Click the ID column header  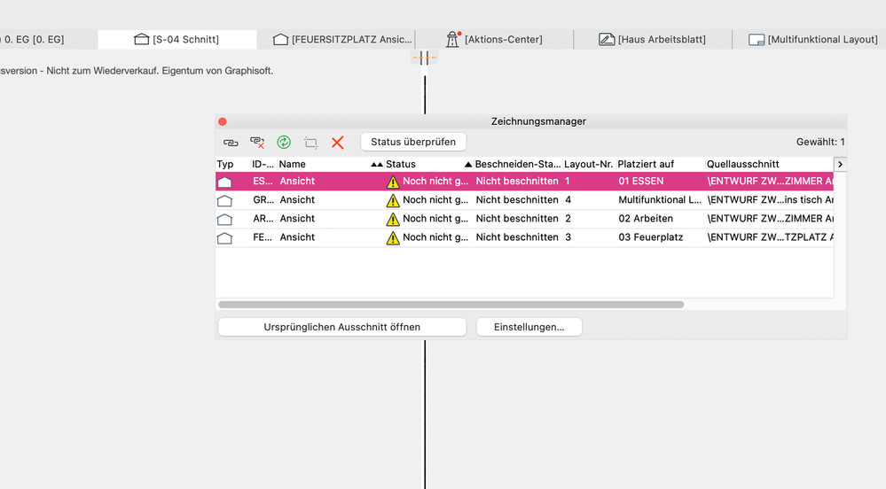click(263, 164)
